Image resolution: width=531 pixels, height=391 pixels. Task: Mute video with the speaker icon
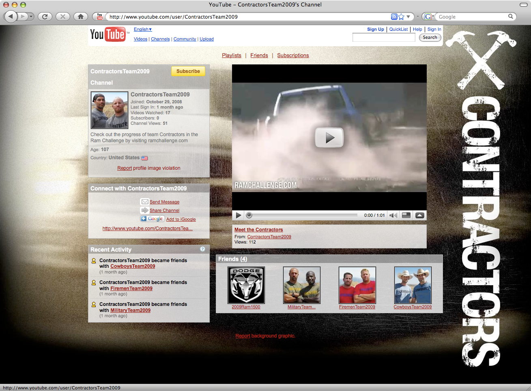pyautogui.click(x=393, y=215)
